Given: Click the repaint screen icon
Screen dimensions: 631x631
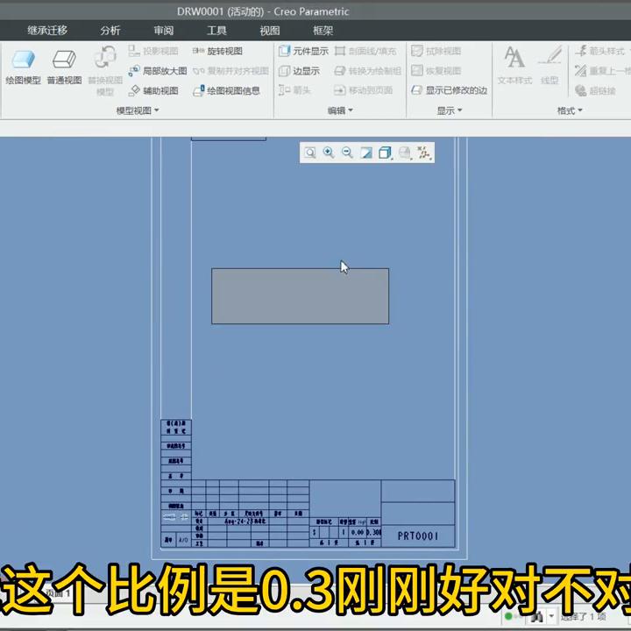Looking at the screenshot, I should coord(366,152).
